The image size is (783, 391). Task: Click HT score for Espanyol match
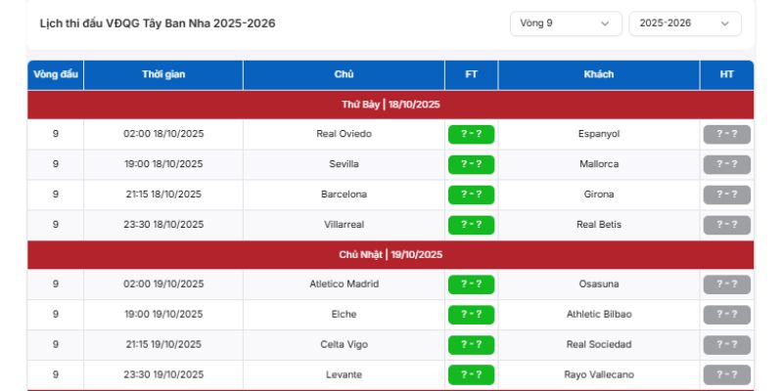pyautogui.click(x=726, y=134)
